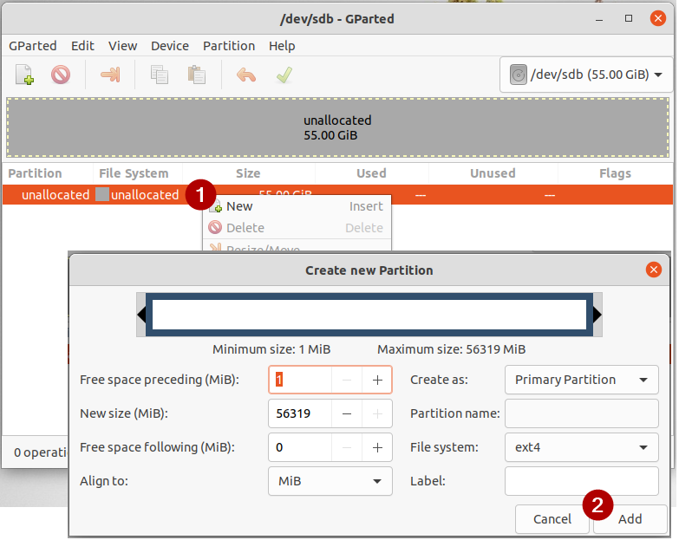Maximize the GParted window
Screen dimensions: 692x540
pyautogui.click(x=629, y=18)
